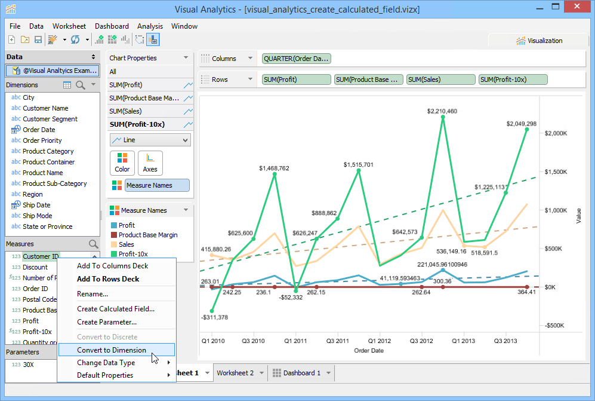The height and width of the screenshot is (401, 595).
Task: Click the red Product Base Margin swatch
Action: (x=114, y=235)
